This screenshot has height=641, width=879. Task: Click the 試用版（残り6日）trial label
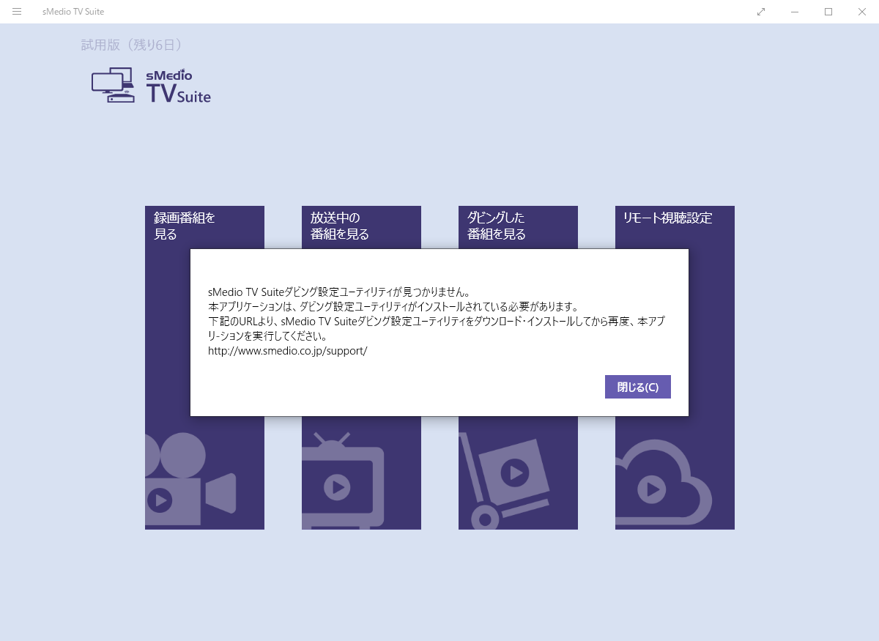[x=131, y=45]
